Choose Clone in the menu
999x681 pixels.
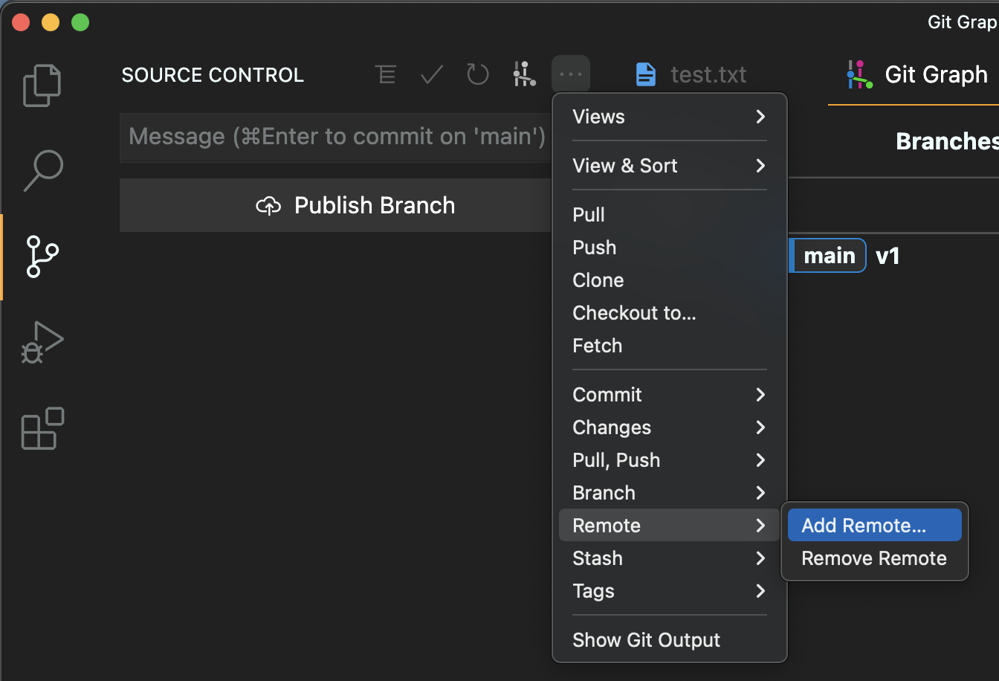tap(669, 280)
